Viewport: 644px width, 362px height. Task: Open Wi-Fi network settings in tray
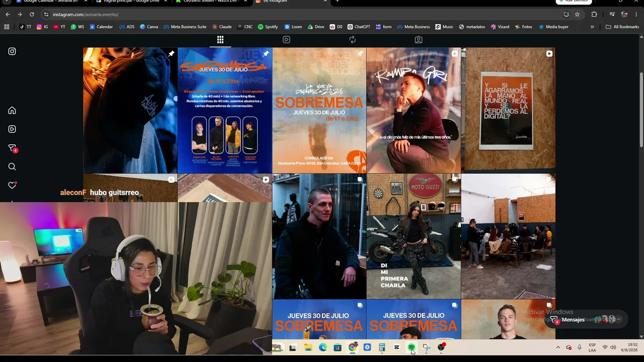(605, 347)
